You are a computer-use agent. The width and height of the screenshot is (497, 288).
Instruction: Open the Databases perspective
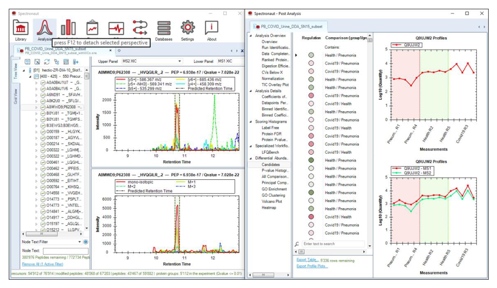point(164,30)
